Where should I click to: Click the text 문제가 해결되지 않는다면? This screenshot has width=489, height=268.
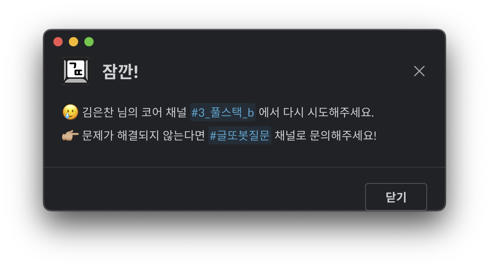coord(143,136)
